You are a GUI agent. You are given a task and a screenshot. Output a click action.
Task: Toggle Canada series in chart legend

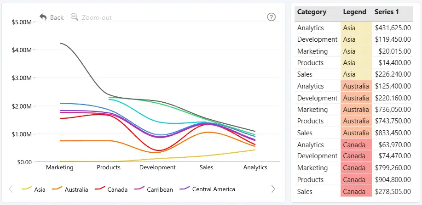111,189
